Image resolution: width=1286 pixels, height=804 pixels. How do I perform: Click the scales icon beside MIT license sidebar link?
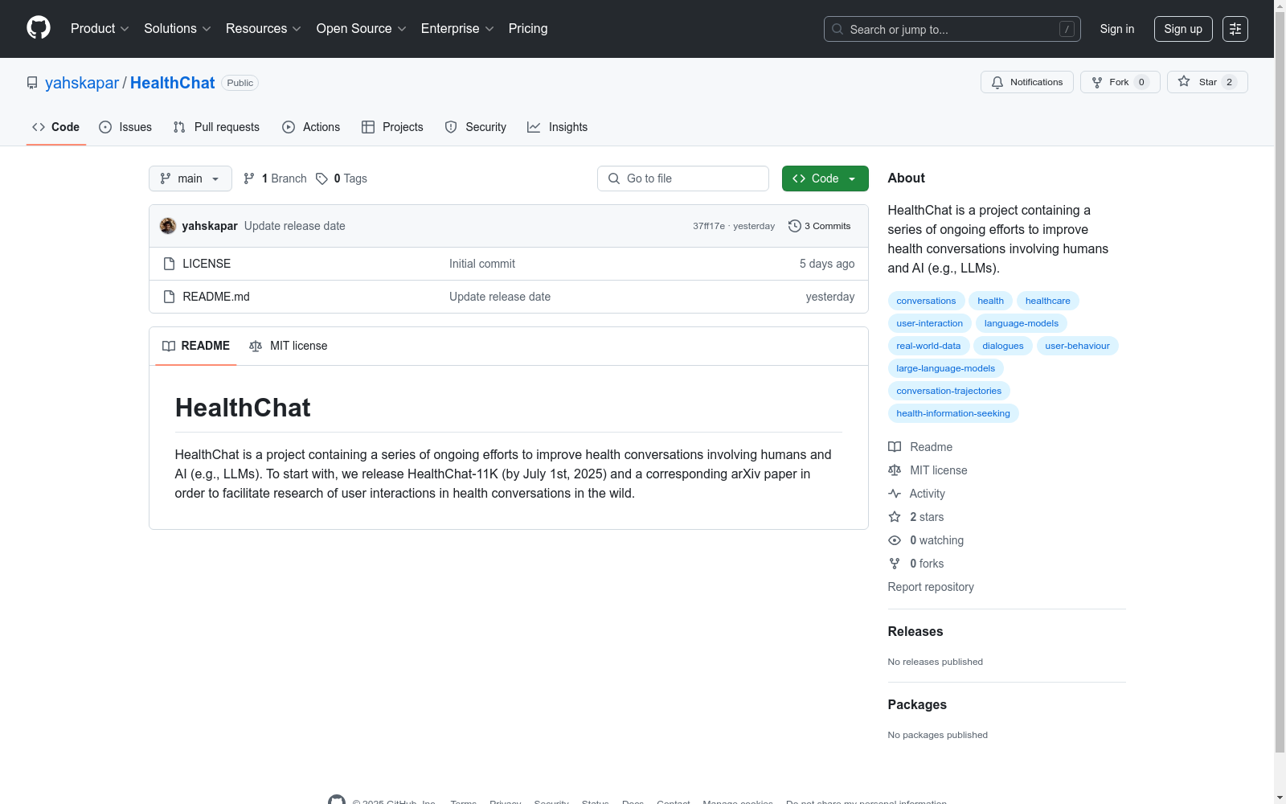point(895,470)
